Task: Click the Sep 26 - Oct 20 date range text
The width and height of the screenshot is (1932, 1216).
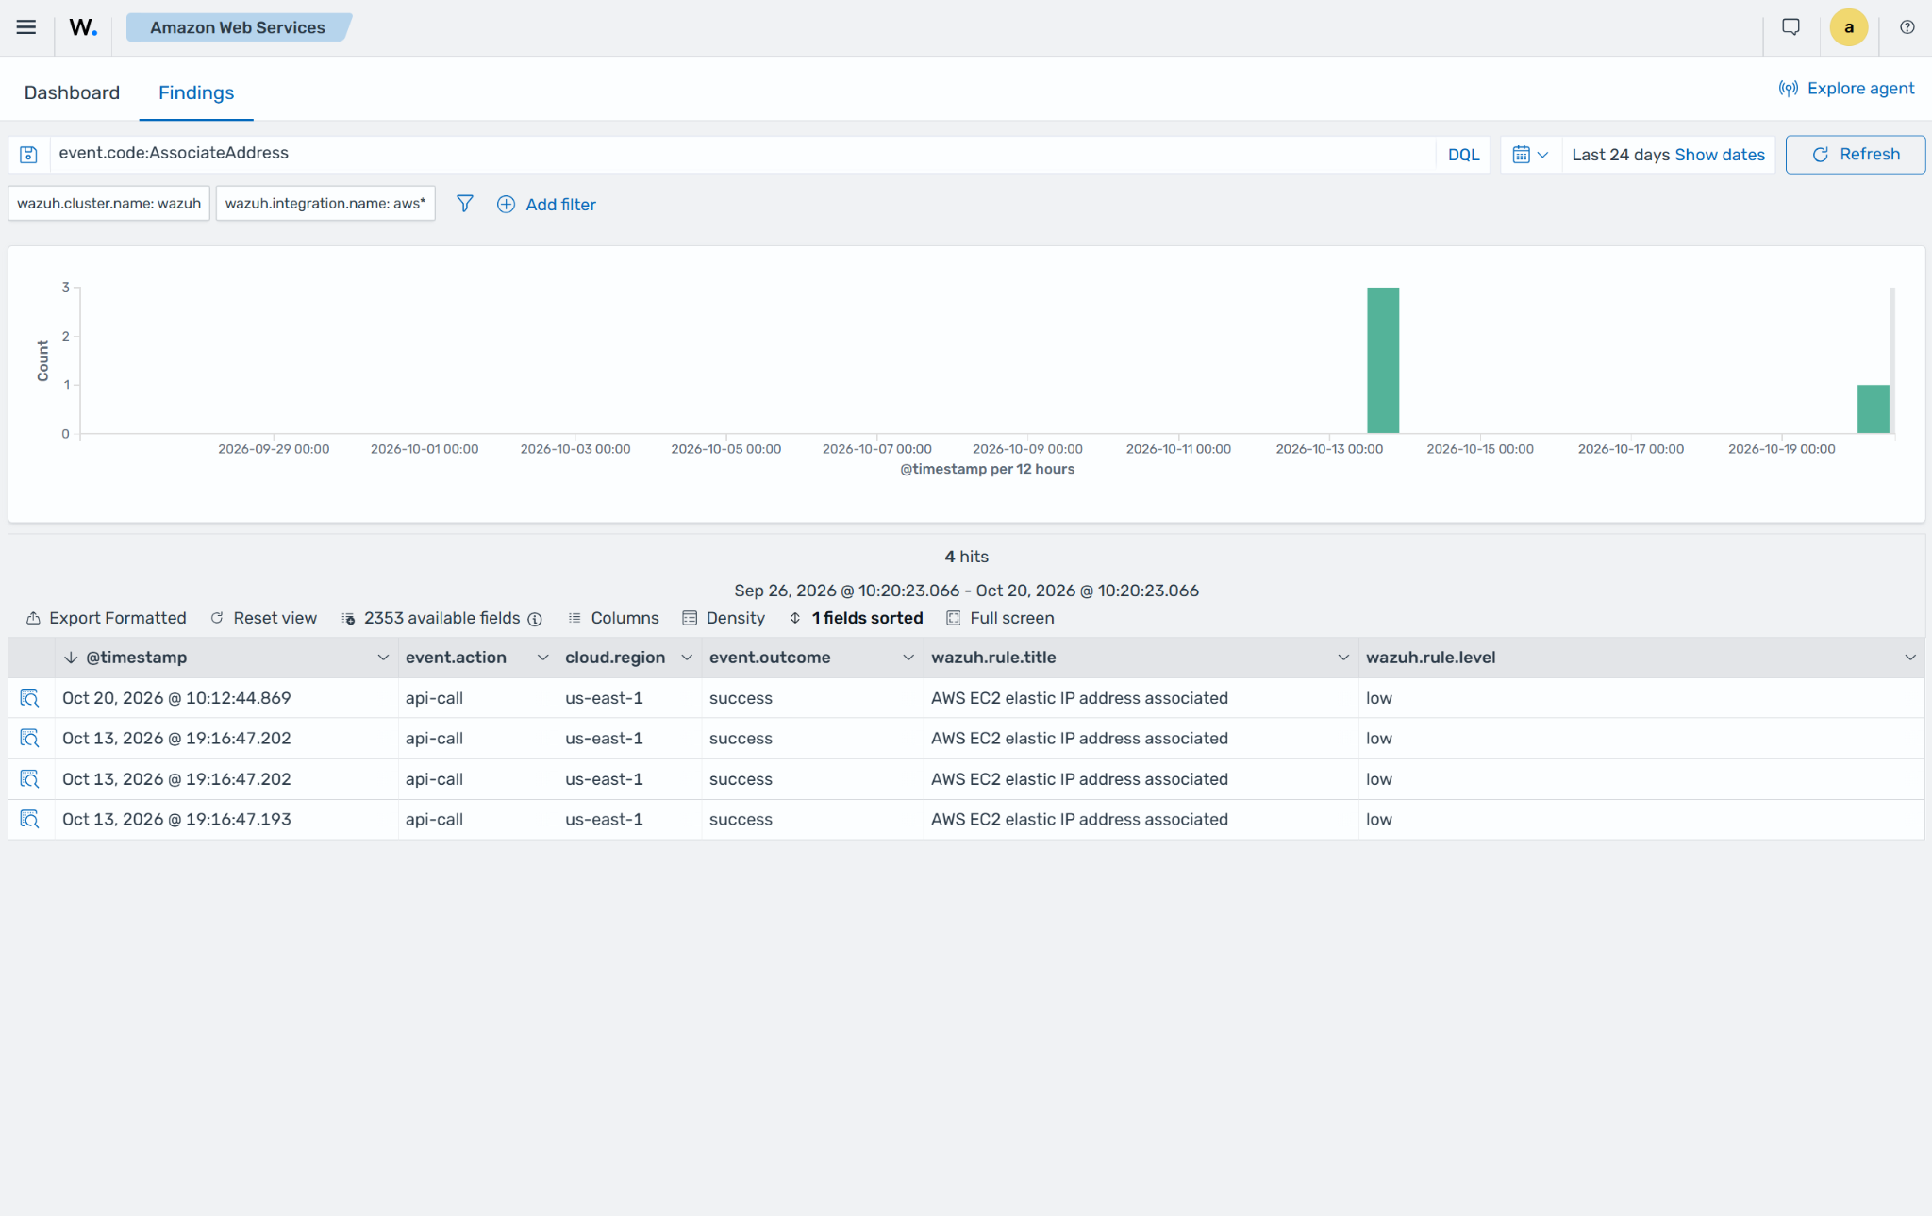Action: coord(966,591)
